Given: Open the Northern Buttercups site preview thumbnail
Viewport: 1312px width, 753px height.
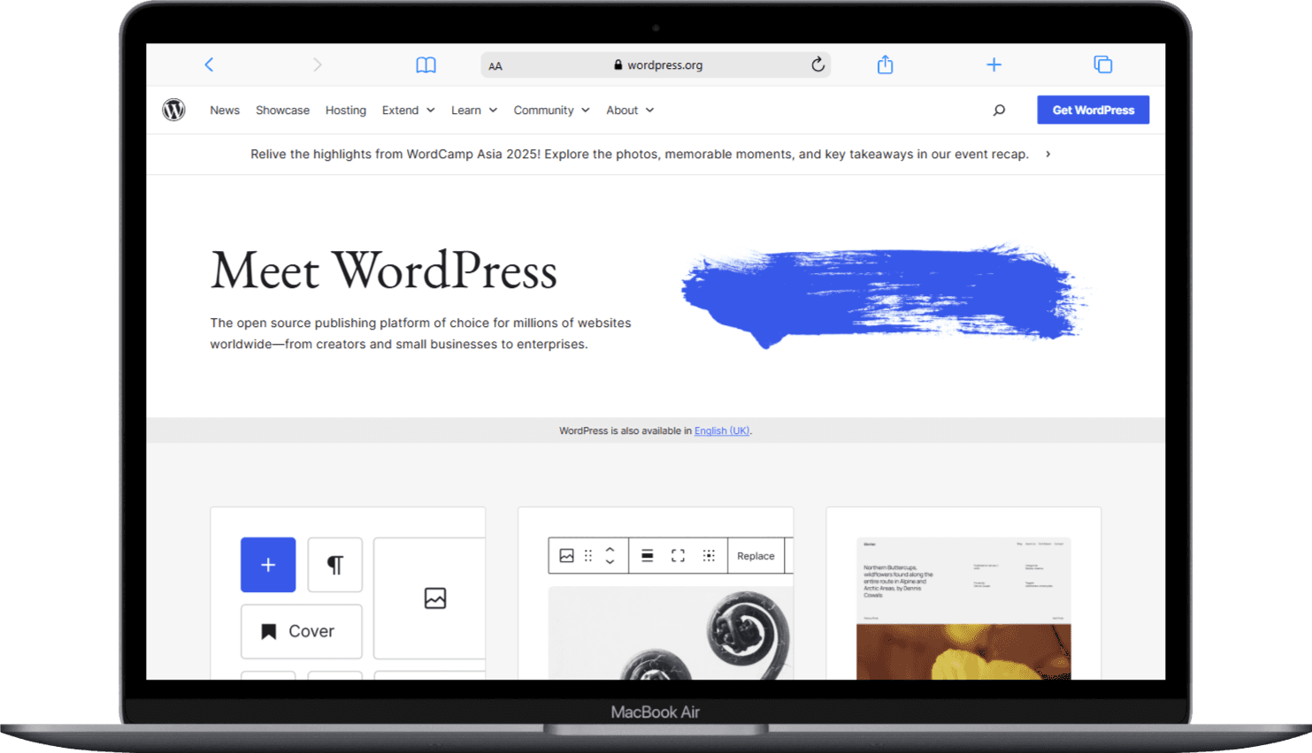Looking at the screenshot, I should (963, 608).
